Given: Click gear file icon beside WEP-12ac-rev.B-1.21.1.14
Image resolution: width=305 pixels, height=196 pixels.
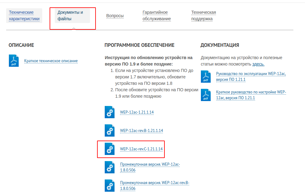Looking at the screenshot, I should 110,130.
